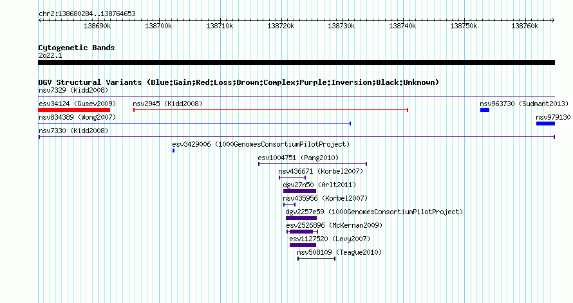573x303 pixels.
Task: Open variant label esv34124 (Gusev2009)
Action: tap(77, 104)
